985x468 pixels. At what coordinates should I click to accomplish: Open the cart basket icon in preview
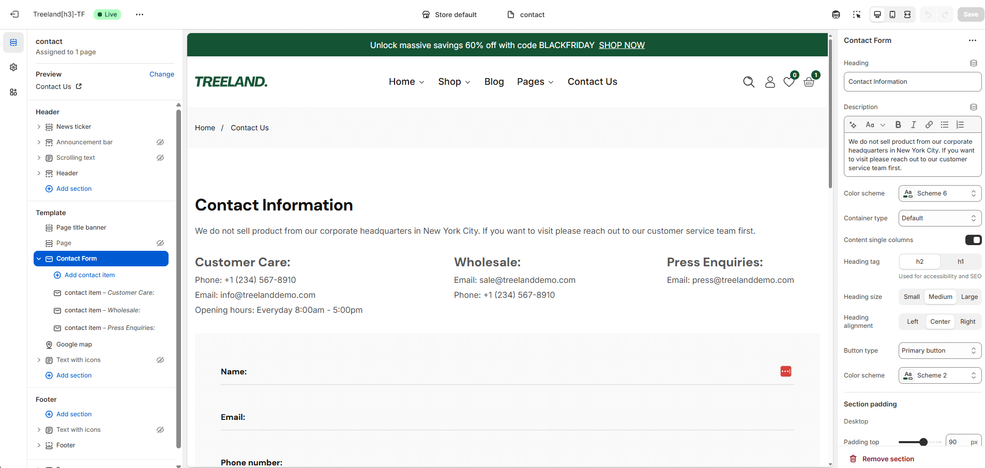(810, 82)
